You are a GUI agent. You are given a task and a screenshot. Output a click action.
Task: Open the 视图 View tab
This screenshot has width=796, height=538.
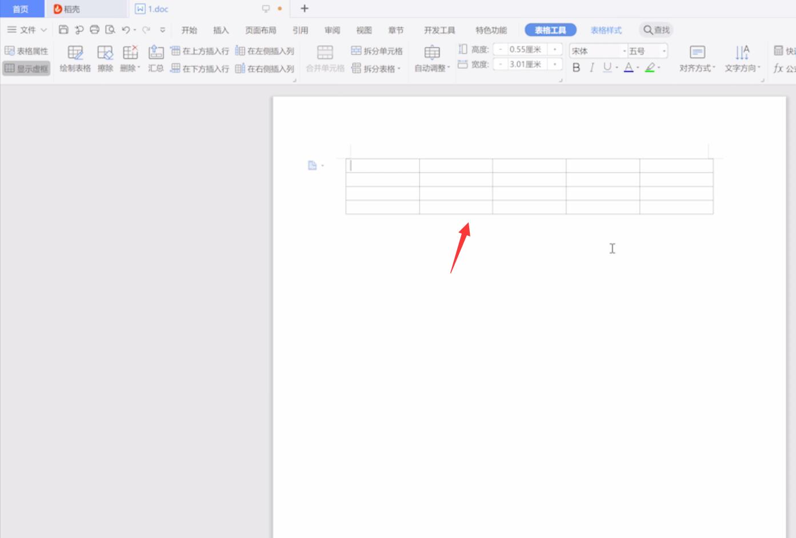pyautogui.click(x=364, y=30)
